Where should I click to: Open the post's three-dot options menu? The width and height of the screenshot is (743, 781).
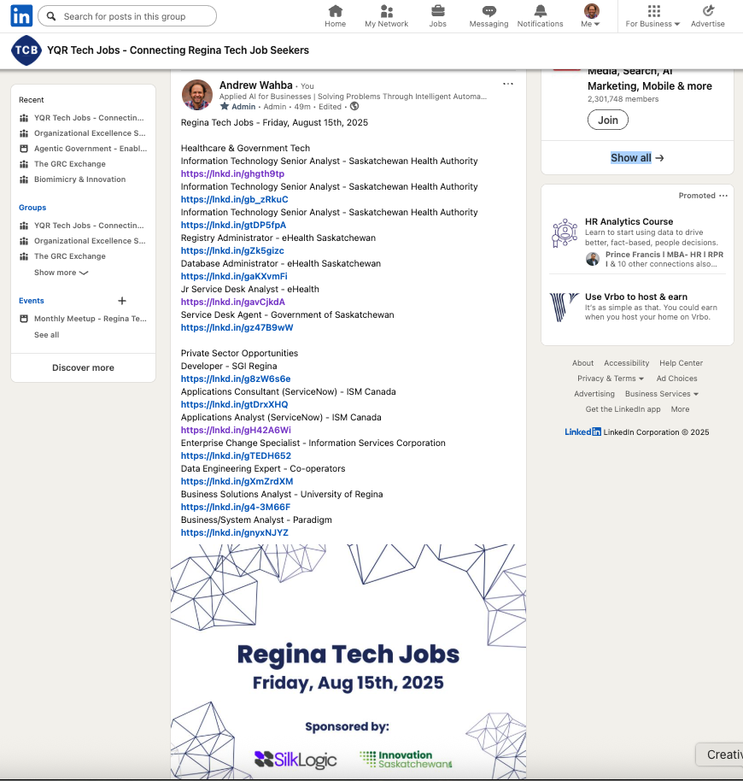(508, 84)
